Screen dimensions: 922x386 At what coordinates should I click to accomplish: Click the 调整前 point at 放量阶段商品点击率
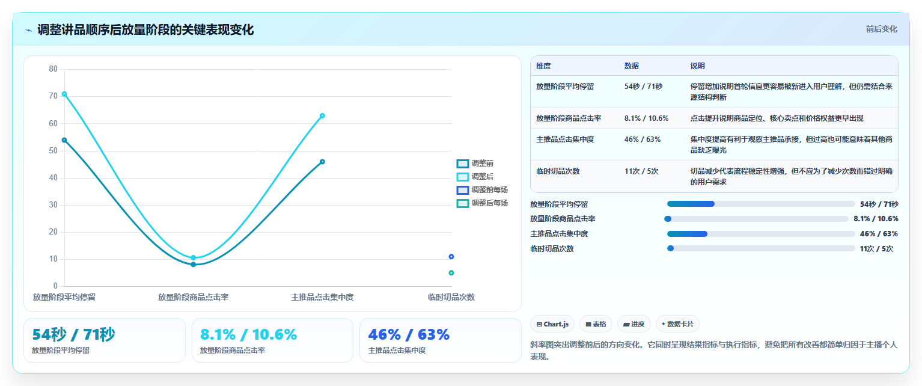[x=194, y=265]
